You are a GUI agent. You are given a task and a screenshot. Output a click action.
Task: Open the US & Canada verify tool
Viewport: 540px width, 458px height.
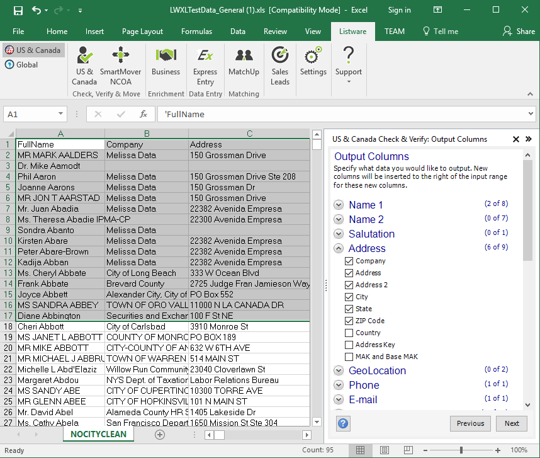coord(84,66)
